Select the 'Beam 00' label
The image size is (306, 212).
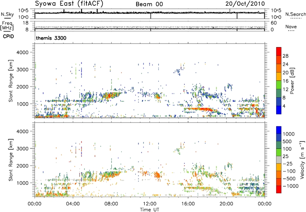(149, 4)
